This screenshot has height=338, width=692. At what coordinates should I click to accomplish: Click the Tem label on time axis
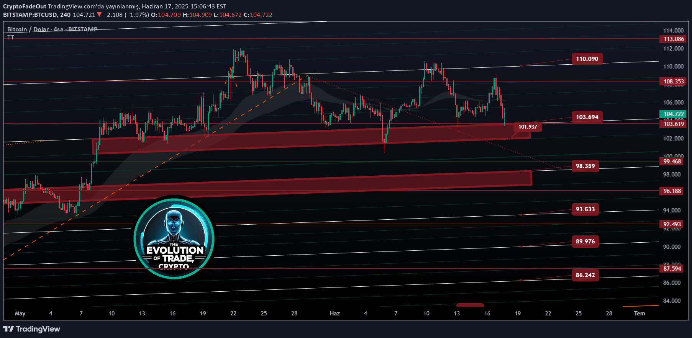coord(639,314)
